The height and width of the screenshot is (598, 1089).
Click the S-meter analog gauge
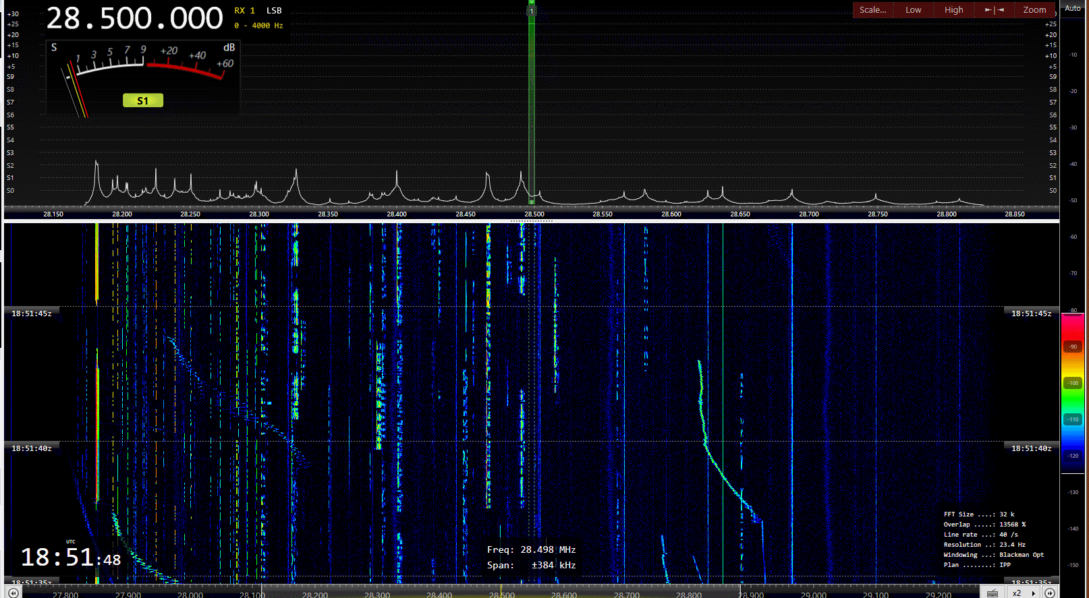point(142,74)
